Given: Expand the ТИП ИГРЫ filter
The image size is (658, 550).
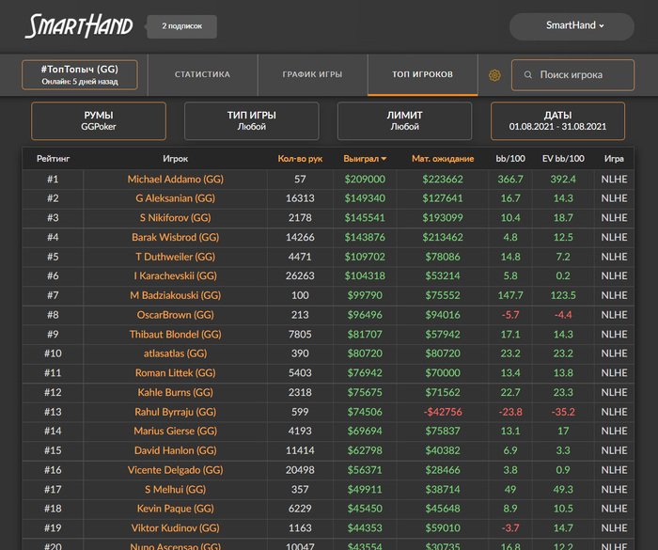Looking at the screenshot, I should pyautogui.click(x=251, y=121).
